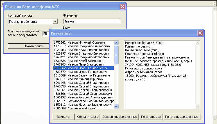Close the Поиск по базе телефонов МТС window
The image size is (217, 124).
coord(123,7)
